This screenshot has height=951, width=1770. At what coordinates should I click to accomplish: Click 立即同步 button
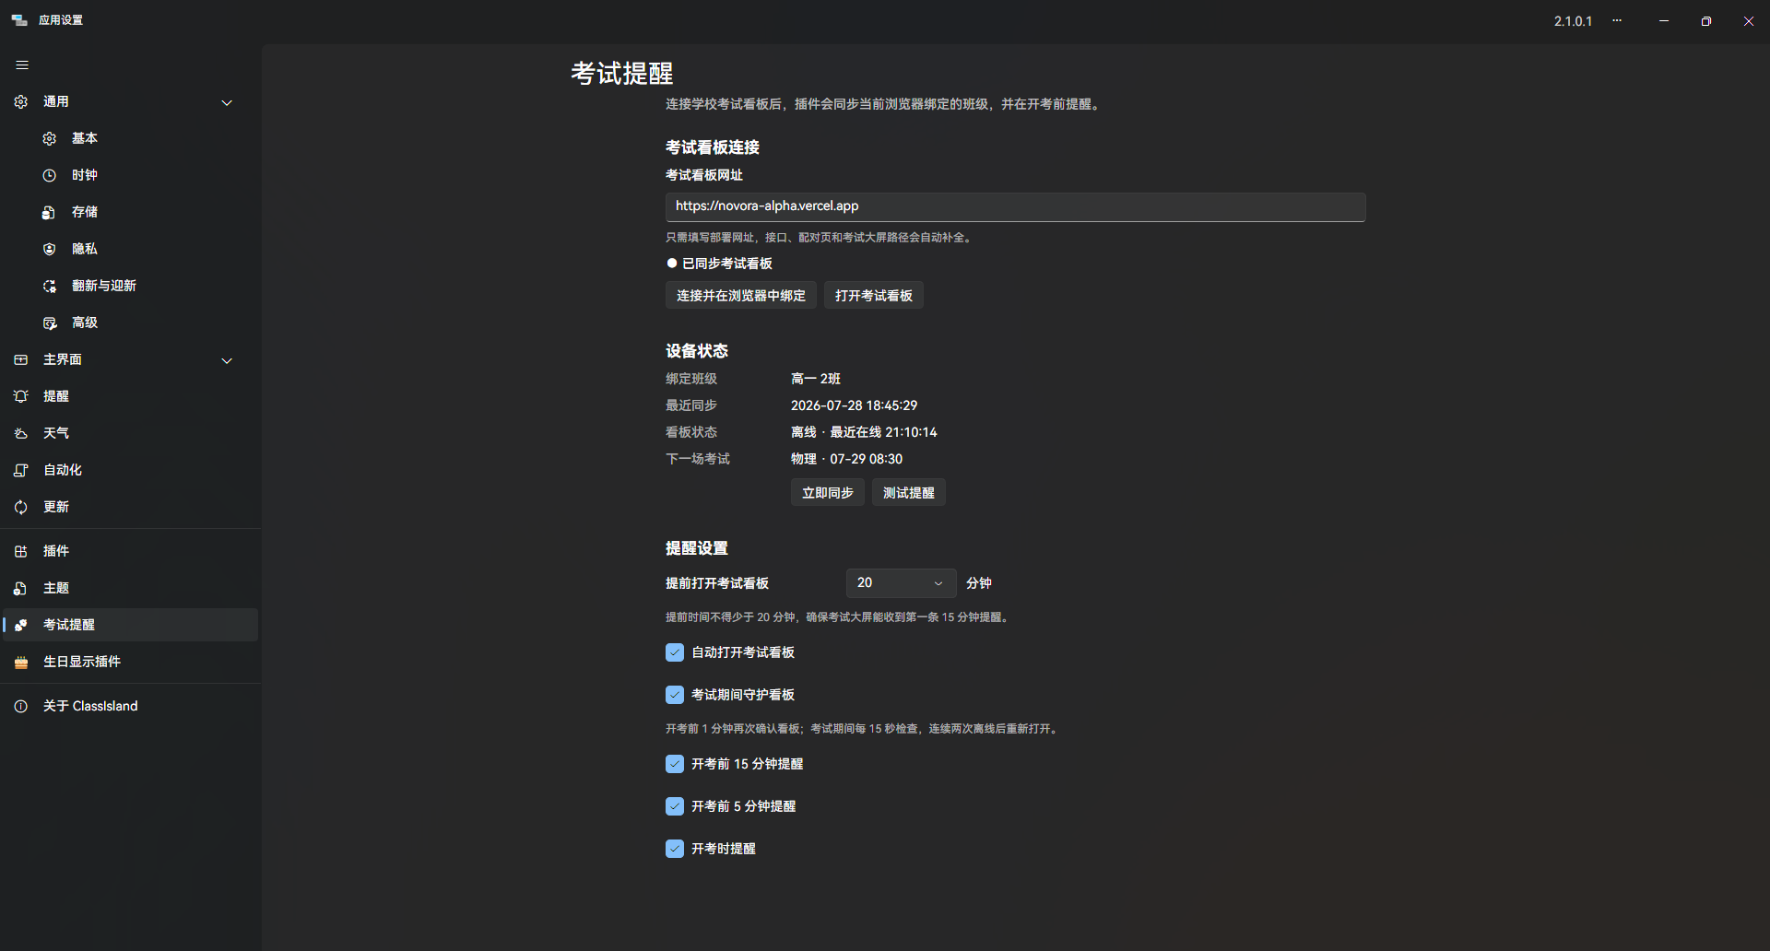click(828, 493)
